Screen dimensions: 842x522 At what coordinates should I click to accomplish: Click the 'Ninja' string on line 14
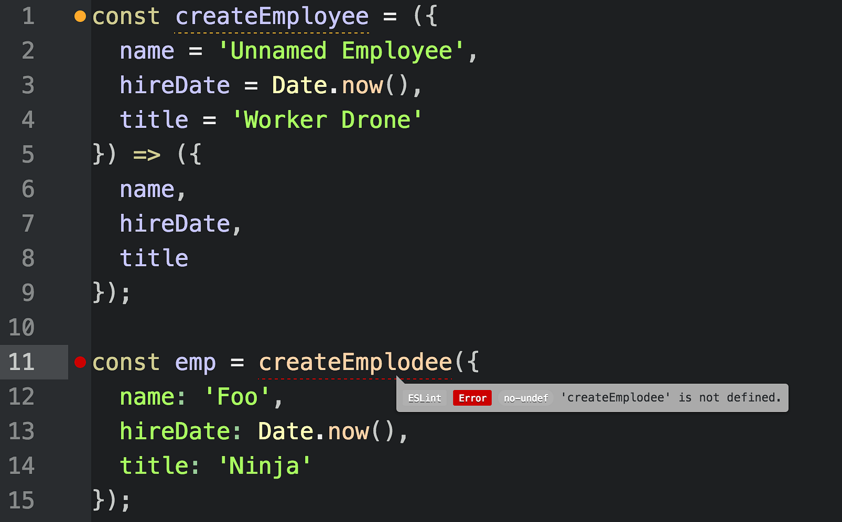[265, 466]
